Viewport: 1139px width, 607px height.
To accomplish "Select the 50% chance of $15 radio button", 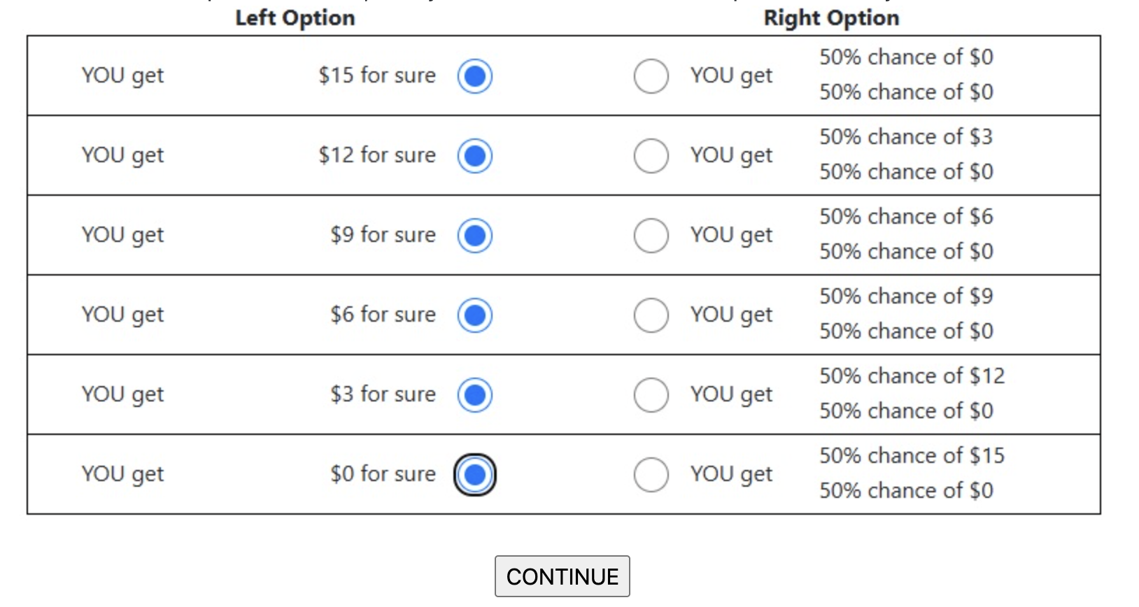I will [x=651, y=475].
